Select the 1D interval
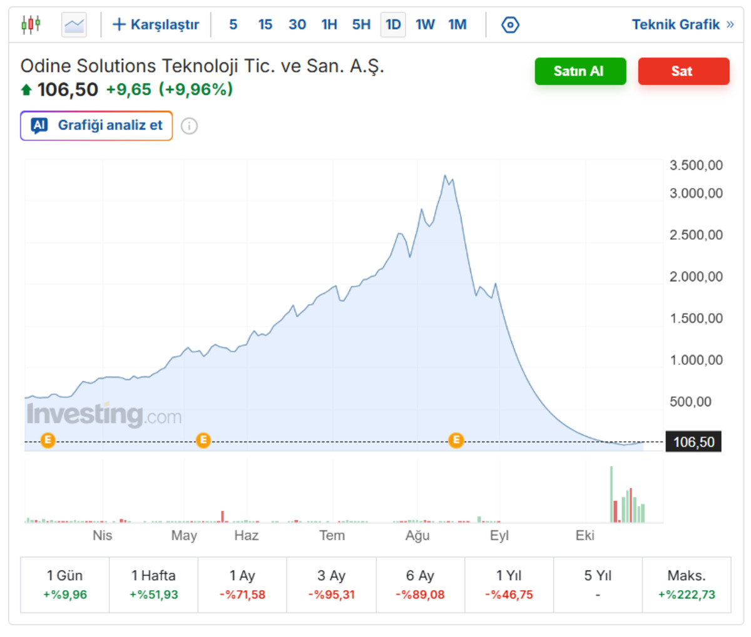The image size is (751, 637). 393,24
